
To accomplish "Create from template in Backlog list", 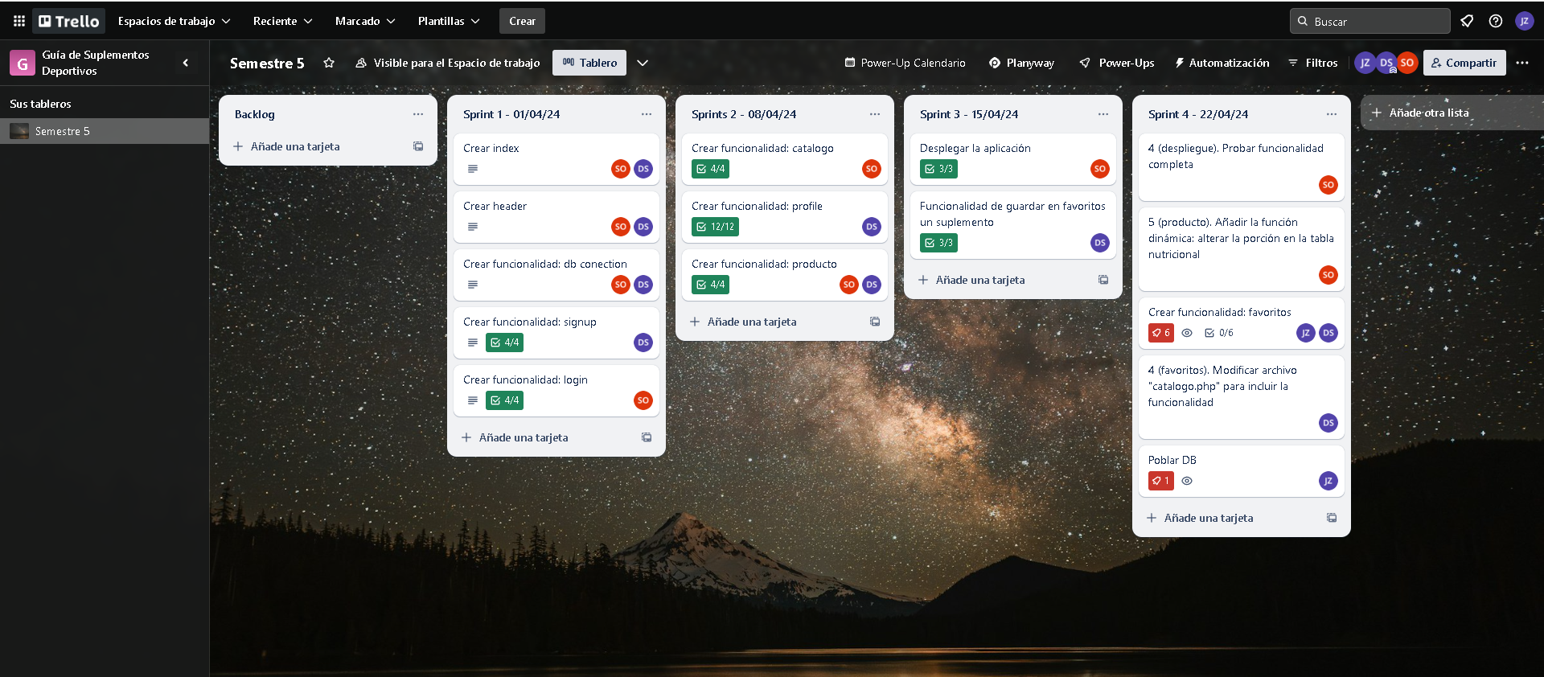I will coord(418,146).
